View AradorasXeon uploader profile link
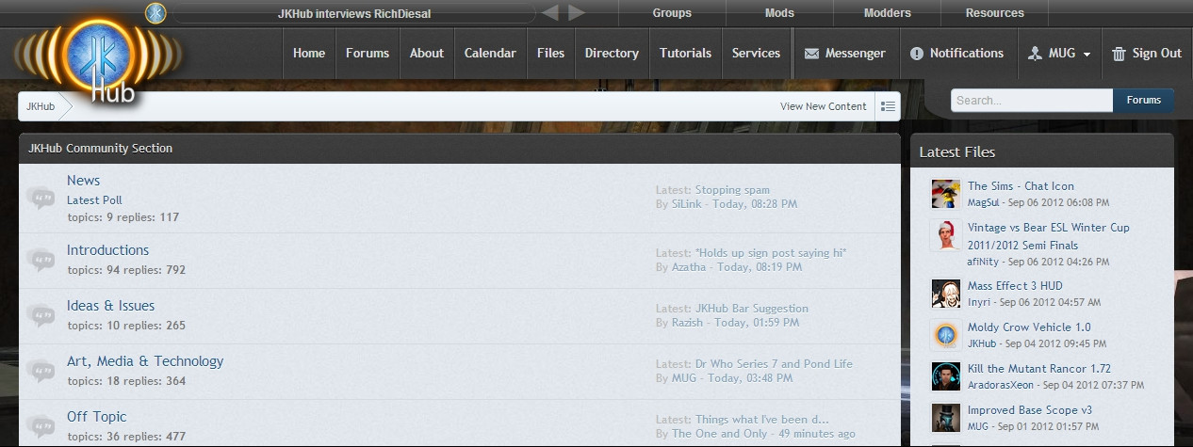The image size is (1193, 447). (x=1001, y=385)
